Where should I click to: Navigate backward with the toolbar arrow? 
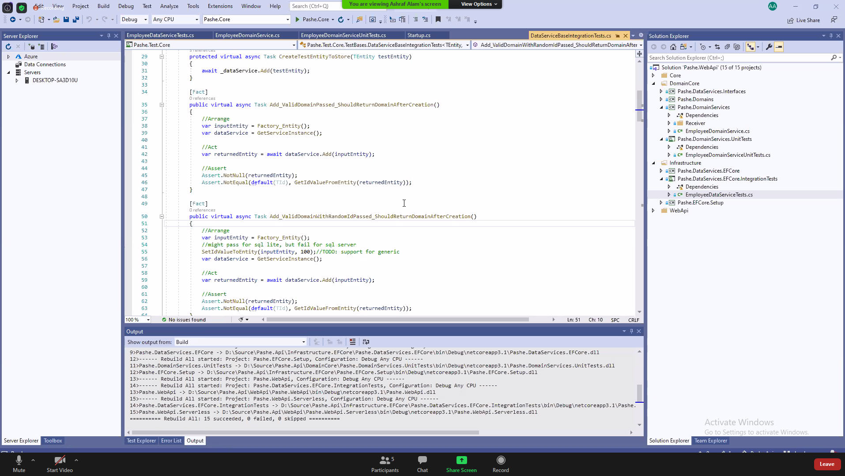(x=12, y=19)
